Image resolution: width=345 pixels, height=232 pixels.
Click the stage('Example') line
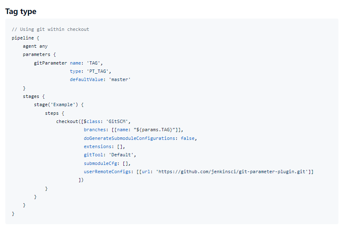tap(59, 104)
